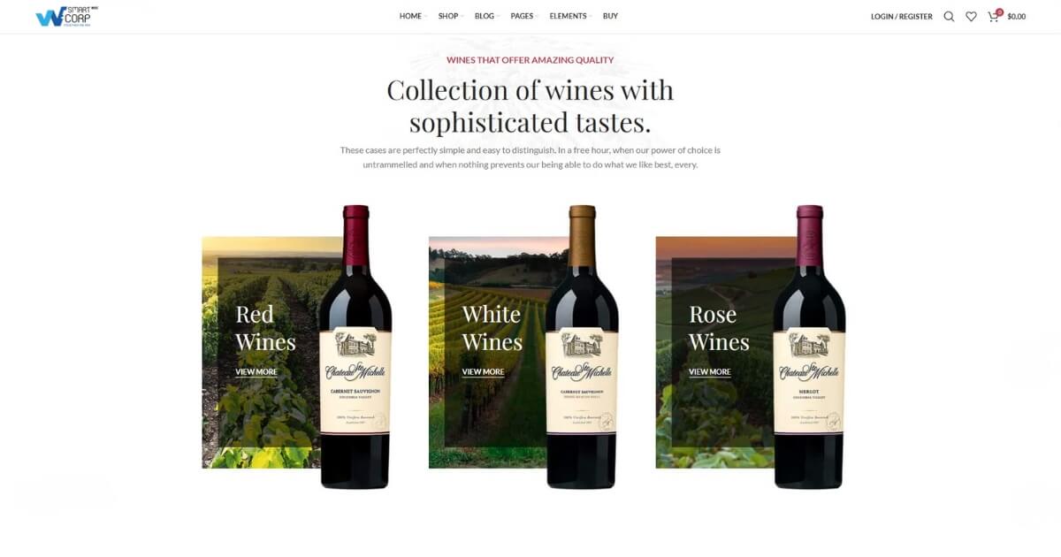Click the Login / Register link
Image resolution: width=1061 pixels, height=557 pixels.
tap(901, 17)
